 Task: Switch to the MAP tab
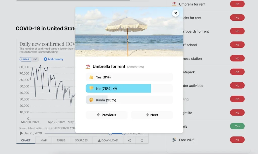point(43,140)
